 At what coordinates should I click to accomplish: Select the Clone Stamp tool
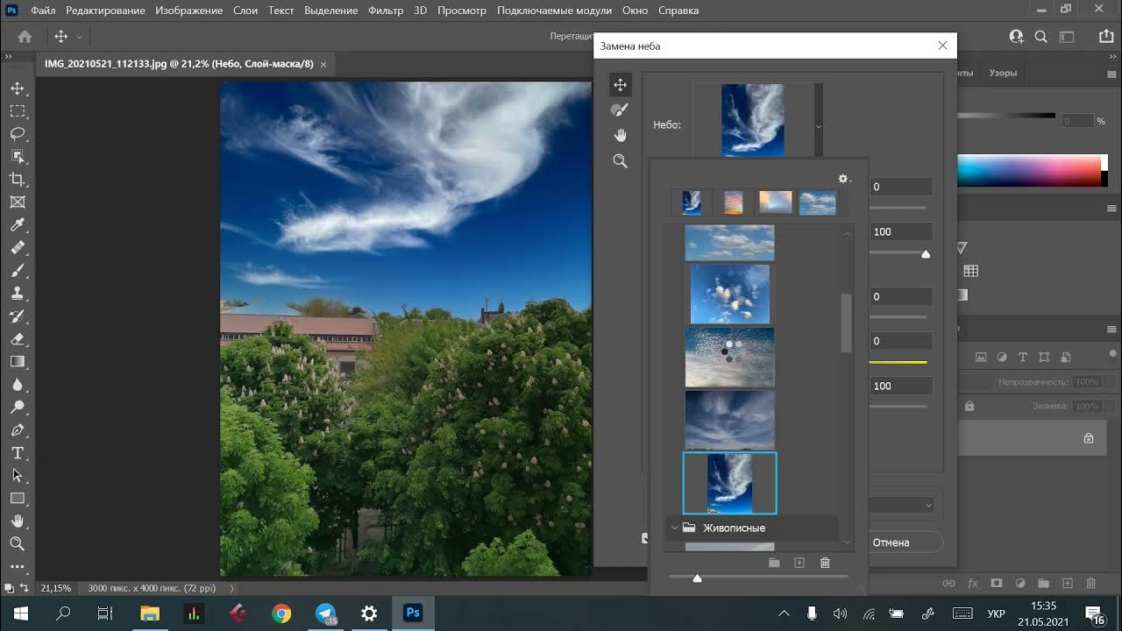pos(17,294)
